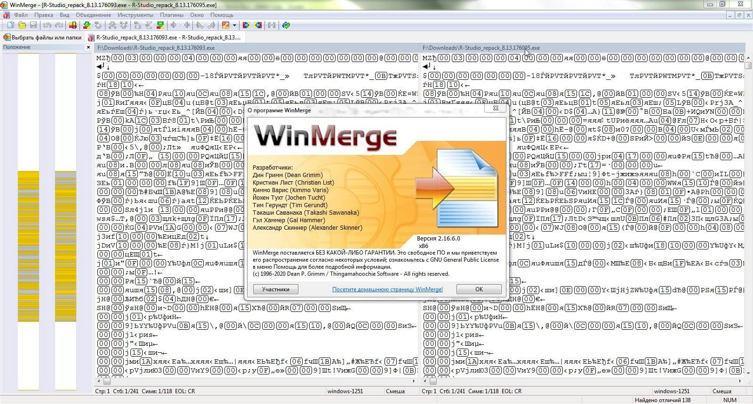
Task: Close the Положение location pane
Action: (x=88, y=47)
